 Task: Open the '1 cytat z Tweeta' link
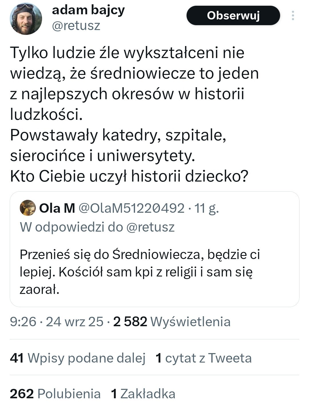pos(203,358)
